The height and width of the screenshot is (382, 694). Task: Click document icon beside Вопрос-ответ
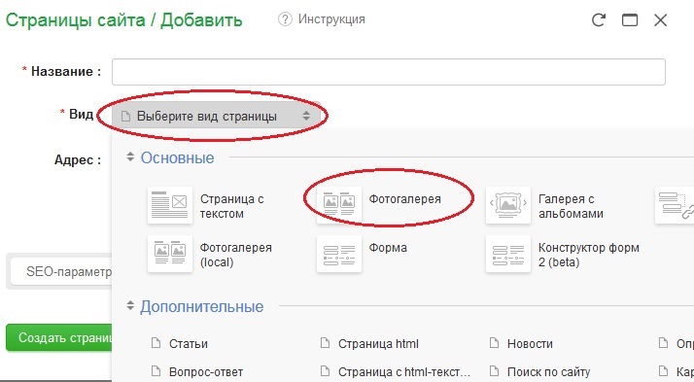click(x=156, y=371)
